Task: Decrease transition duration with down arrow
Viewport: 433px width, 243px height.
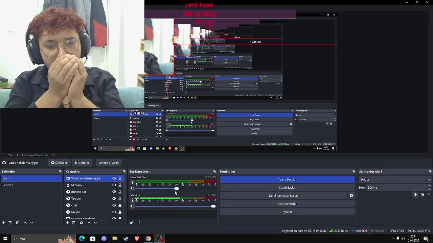Action: pos(429,189)
